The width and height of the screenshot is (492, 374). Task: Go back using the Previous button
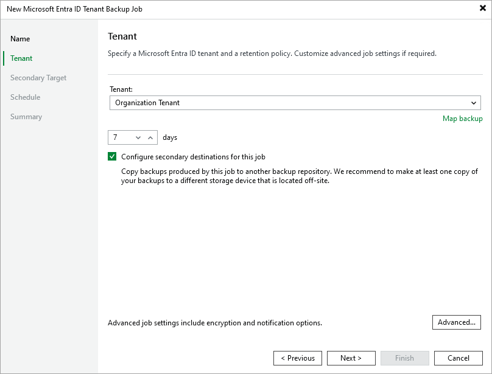[297, 358]
